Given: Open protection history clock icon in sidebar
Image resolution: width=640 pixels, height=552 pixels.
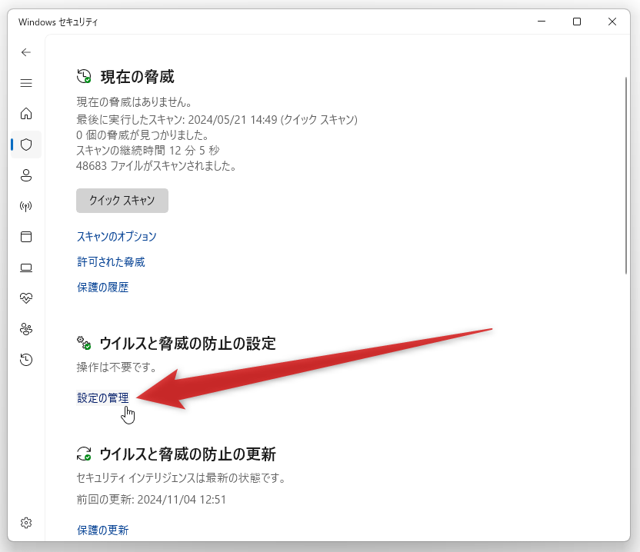Looking at the screenshot, I should 26,360.
